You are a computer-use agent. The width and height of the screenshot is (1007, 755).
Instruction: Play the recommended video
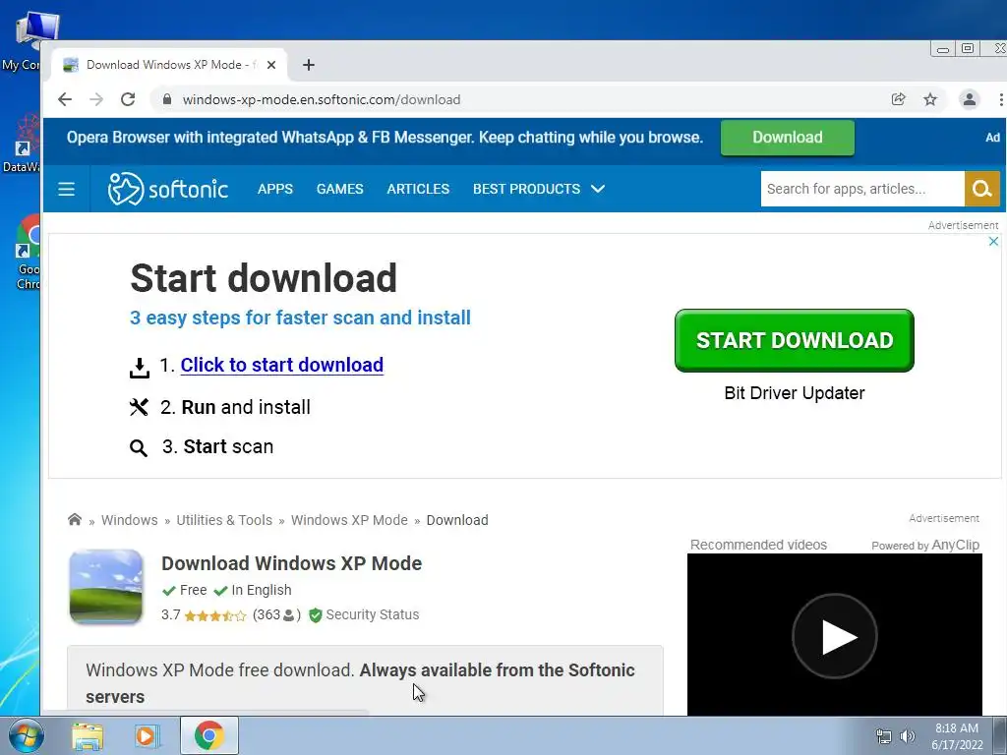coord(835,636)
